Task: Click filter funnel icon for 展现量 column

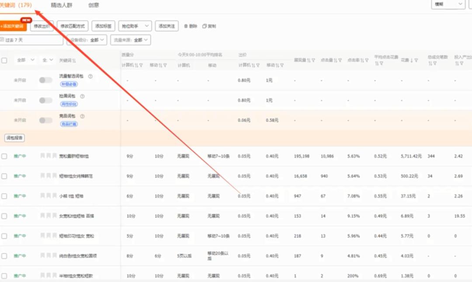Action: coord(313,61)
